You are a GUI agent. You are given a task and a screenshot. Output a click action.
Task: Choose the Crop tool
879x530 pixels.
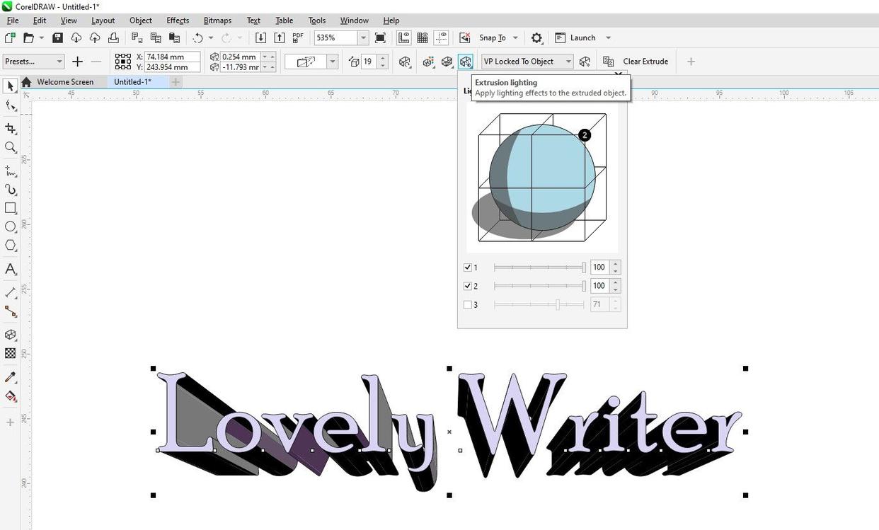[11, 128]
